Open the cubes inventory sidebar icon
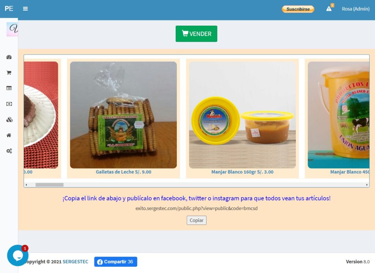This screenshot has width=375, height=273. tap(9, 119)
